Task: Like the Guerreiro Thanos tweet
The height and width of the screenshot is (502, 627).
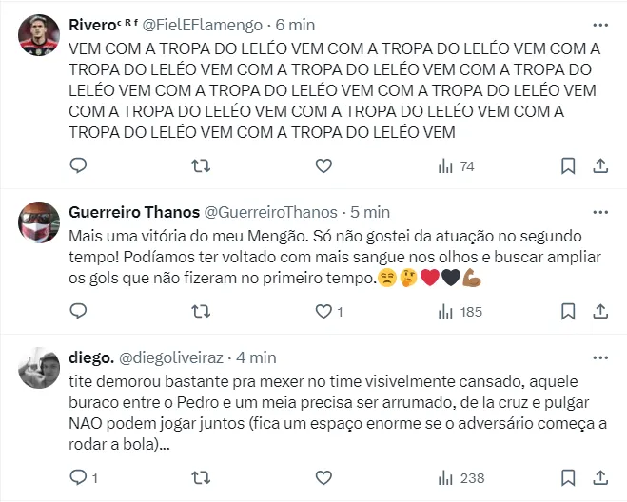Action: [x=323, y=311]
